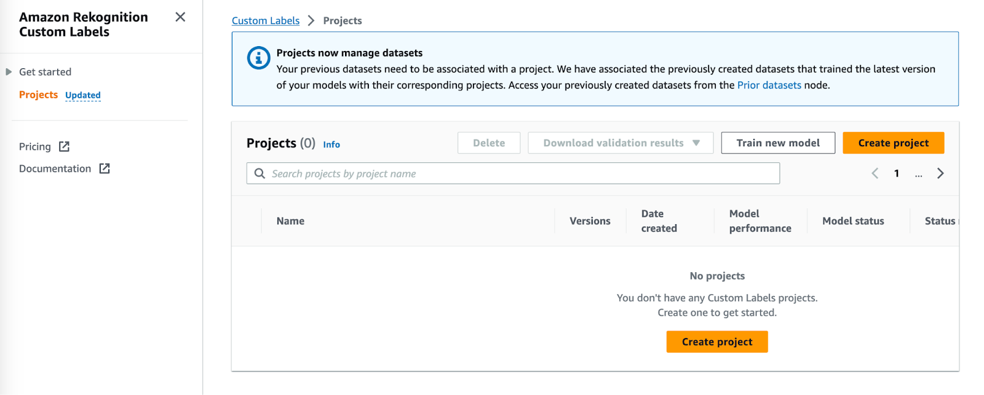Screen dimensions: 984x395
Task: Open Download validation results dropdown
Action: tap(621, 143)
